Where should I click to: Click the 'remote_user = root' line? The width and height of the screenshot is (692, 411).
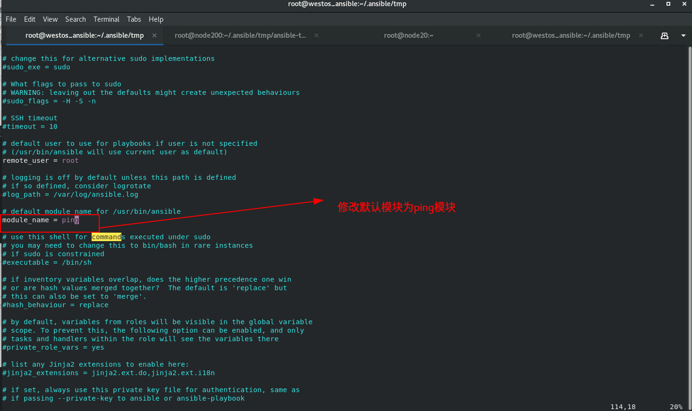(41, 160)
